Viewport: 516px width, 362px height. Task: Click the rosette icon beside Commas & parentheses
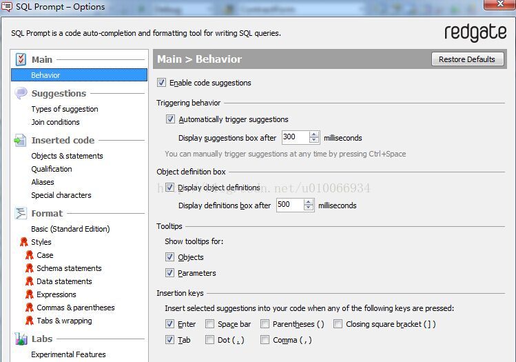pos(30,308)
